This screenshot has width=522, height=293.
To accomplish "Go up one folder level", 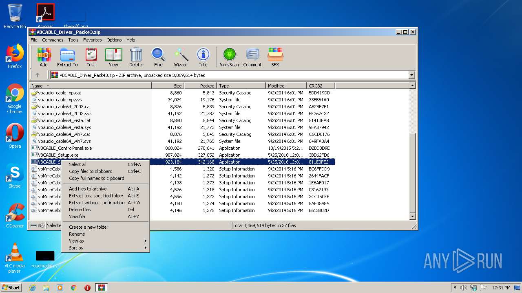I will 38,75.
